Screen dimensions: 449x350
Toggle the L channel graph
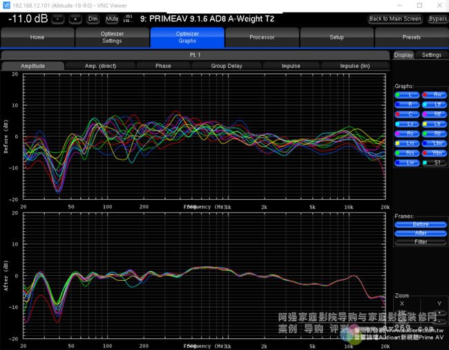point(408,95)
